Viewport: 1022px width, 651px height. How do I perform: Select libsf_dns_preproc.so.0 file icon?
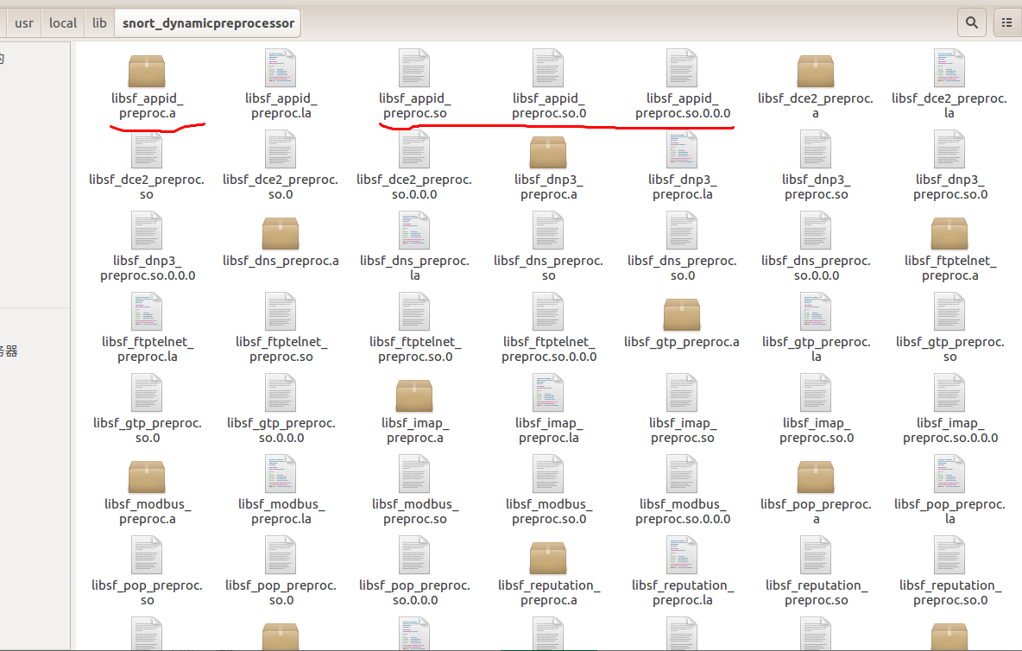click(683, 231)
